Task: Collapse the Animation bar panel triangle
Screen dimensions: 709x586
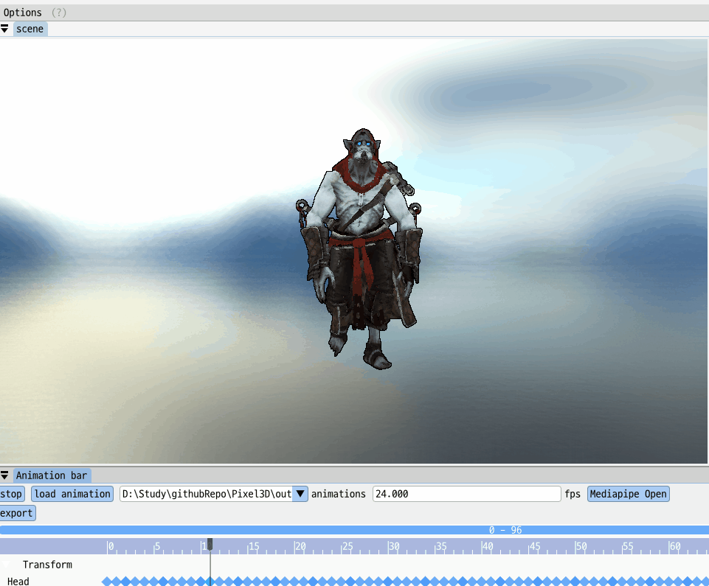Action: pos(4,475)
